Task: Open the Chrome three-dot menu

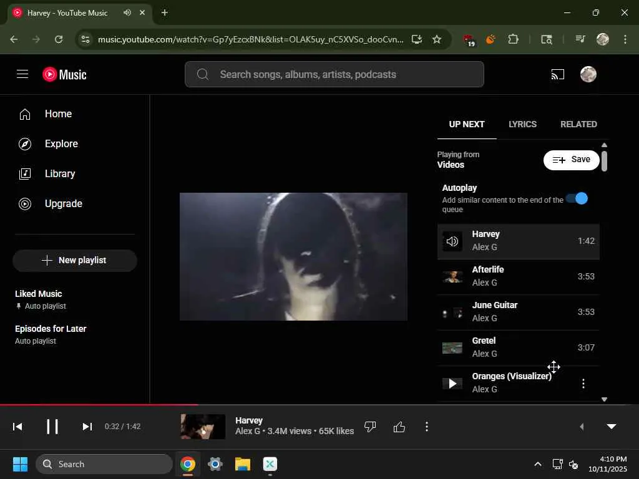Action: pyautogui.click(x=625, y=39)
